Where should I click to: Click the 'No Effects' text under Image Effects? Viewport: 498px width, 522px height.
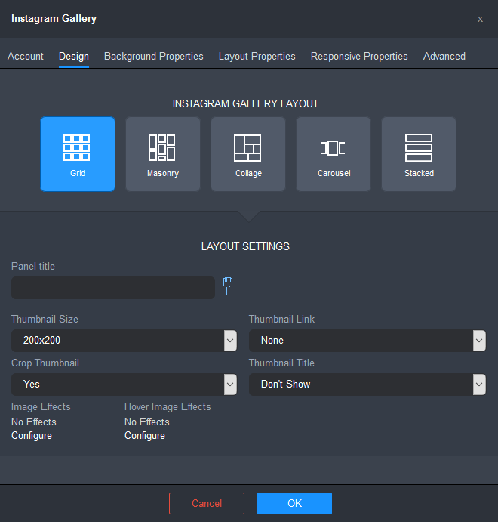click(33, 422)
